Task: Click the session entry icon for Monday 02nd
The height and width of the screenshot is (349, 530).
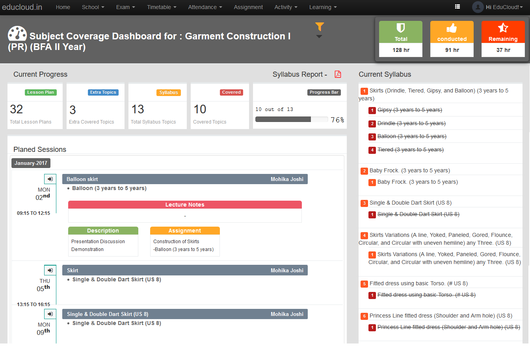Action: coord(50,179)
